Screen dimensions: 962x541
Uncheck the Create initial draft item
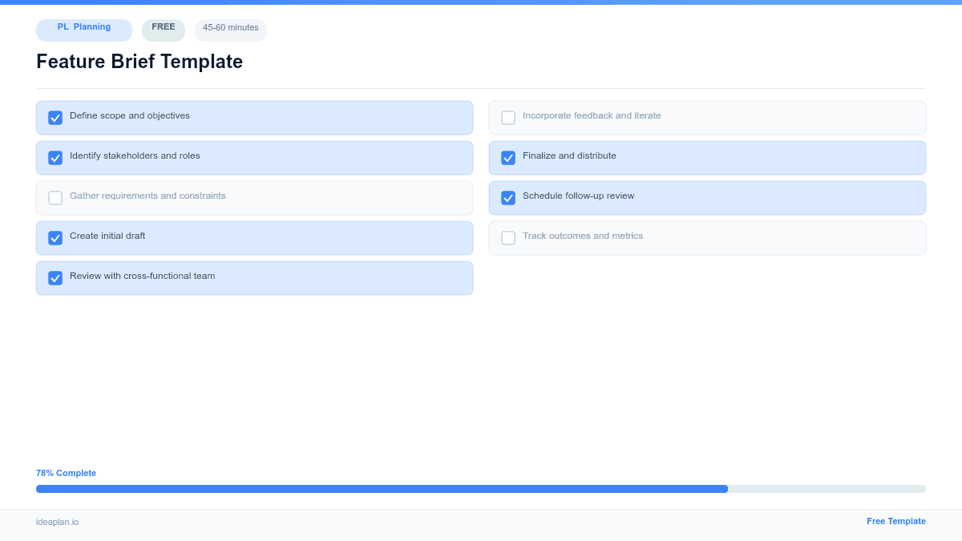pos(55,237)
